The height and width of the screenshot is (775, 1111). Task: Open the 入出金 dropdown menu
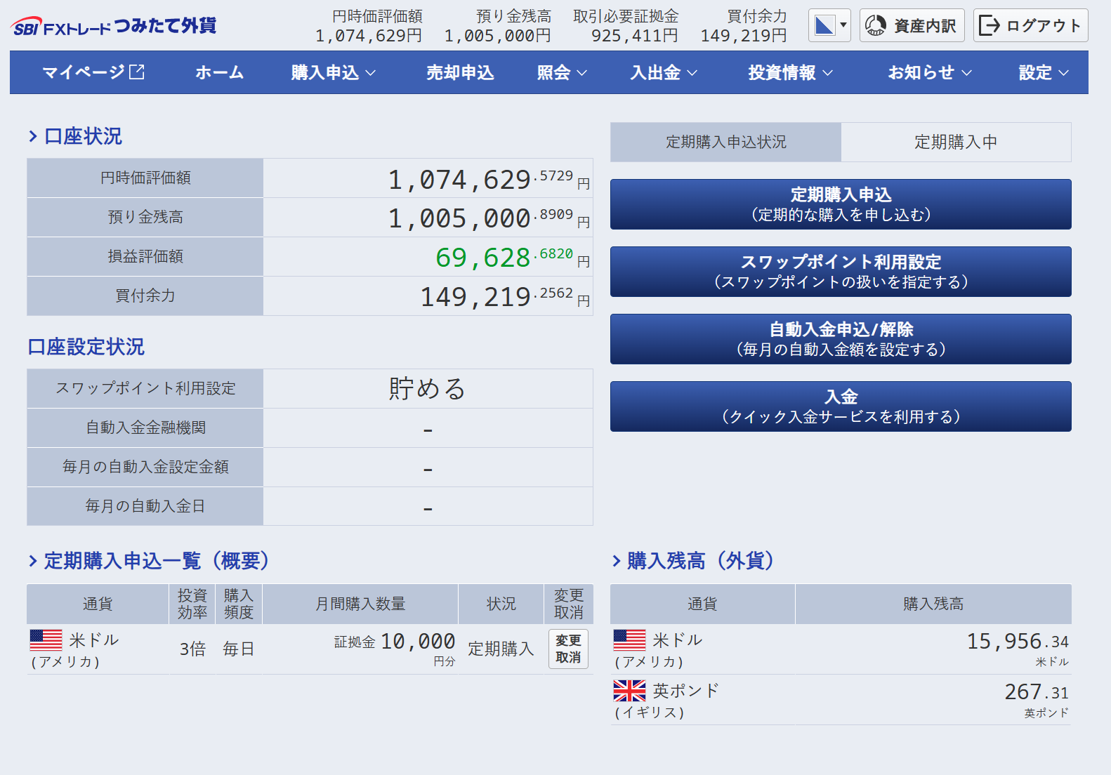click(663, 72)
